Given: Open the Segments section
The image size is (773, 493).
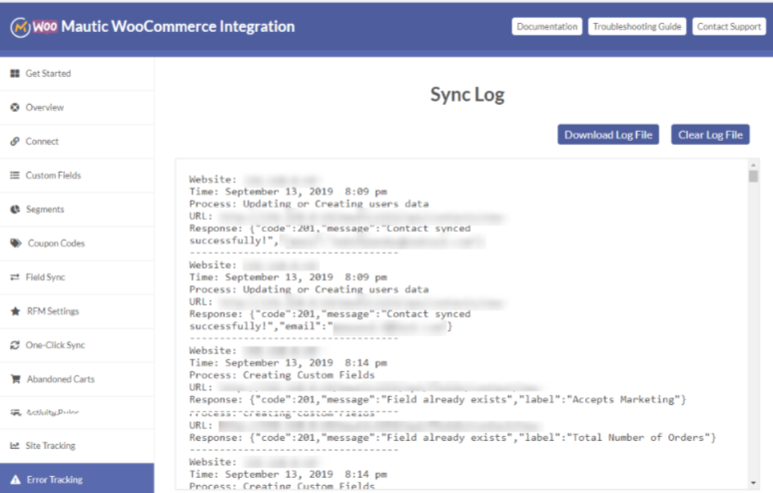Looking at the screenshot, I should 77,210.
